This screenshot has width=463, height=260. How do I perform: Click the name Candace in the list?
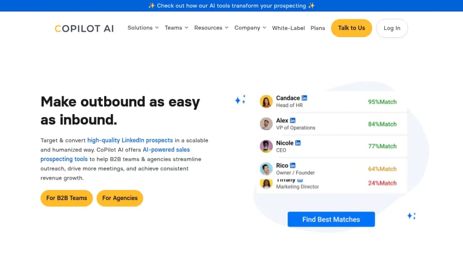click(288, 98)
